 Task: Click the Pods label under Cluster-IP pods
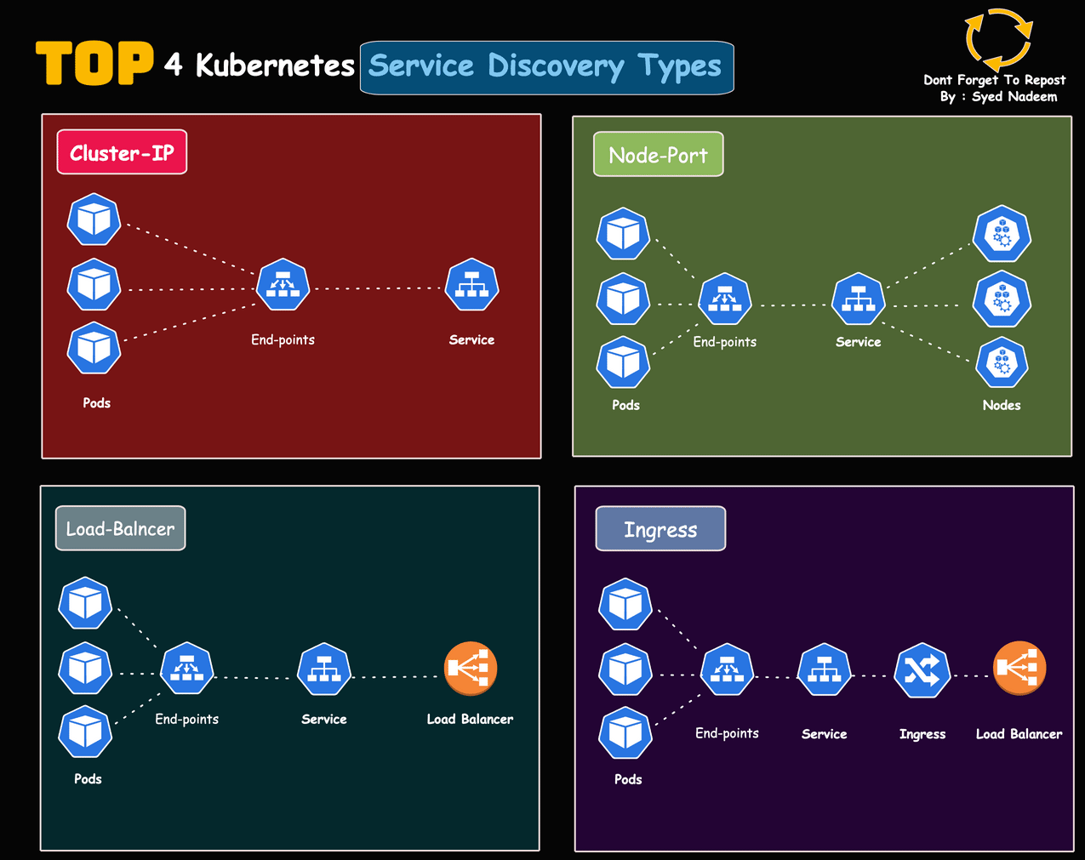click(95, 403)
